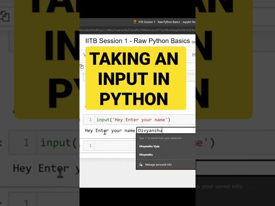Click the browser address bar with the Desktop/Codes path
This screenshot has height=206, width=275.
[x=137, y=30]
